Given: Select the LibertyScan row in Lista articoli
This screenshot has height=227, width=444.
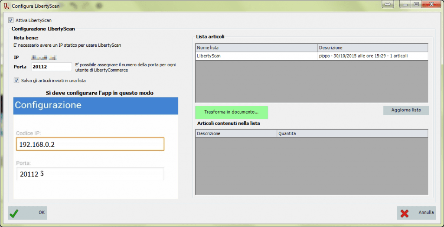Looking at the screenshot, I should pos(311,56).
